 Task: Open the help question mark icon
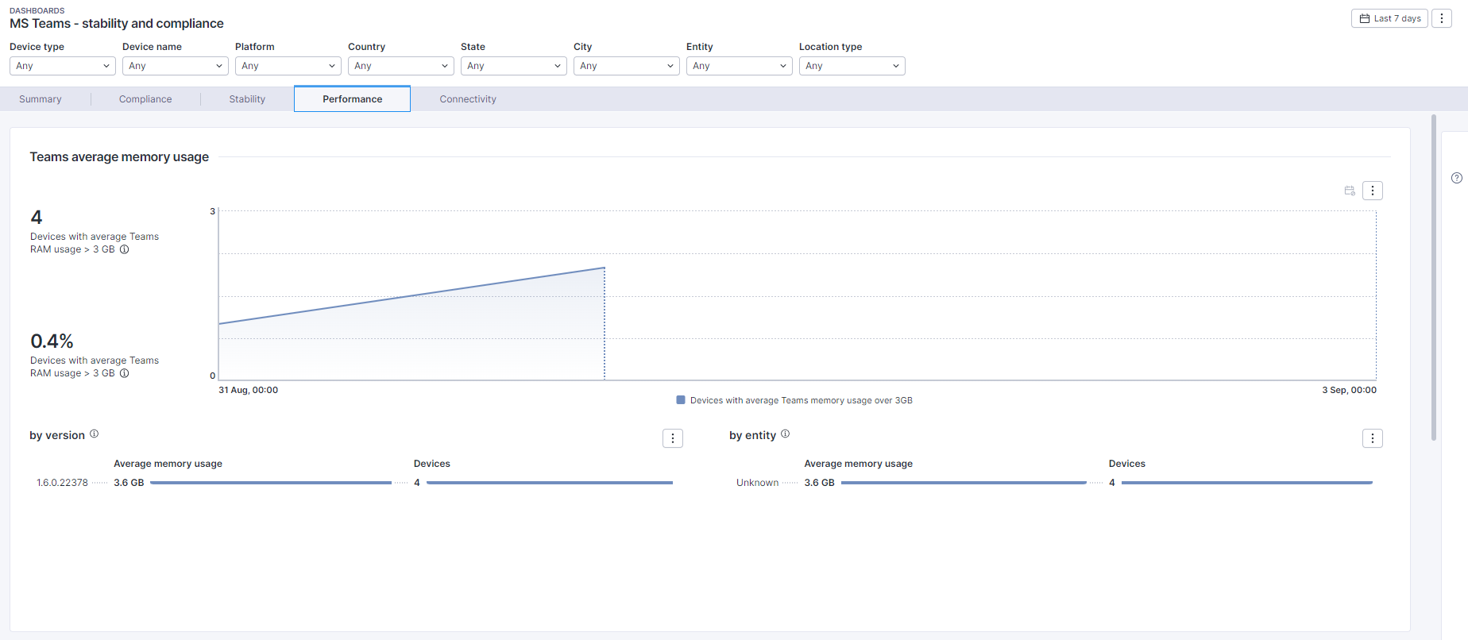pyautogui.click(x=1456, y=178)
